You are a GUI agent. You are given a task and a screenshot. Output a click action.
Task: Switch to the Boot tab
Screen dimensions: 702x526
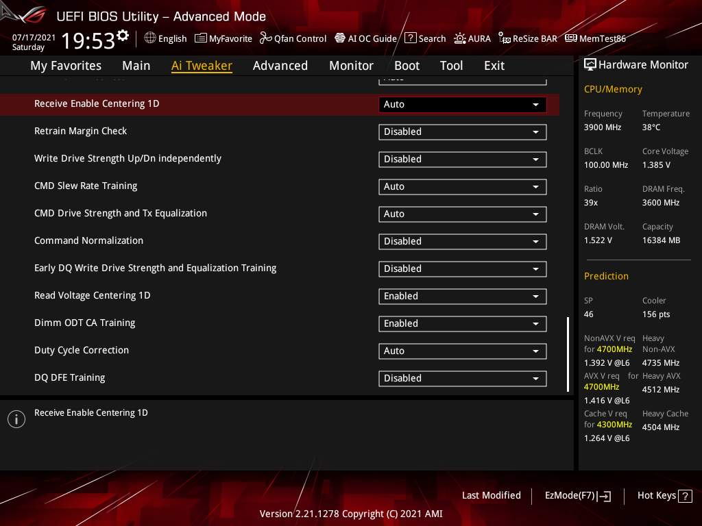click(x=407, y=66)
